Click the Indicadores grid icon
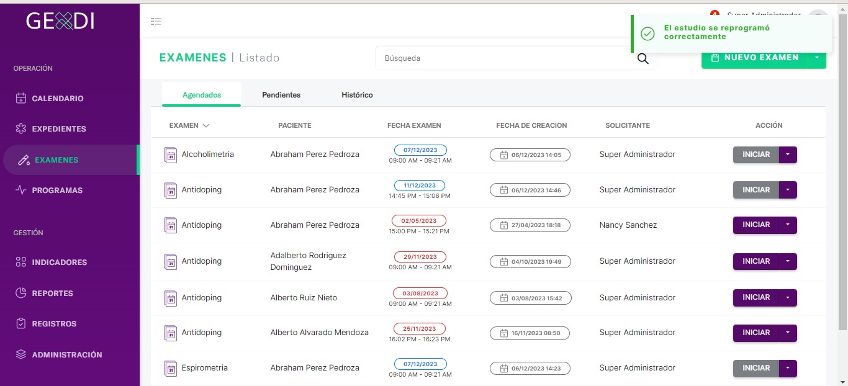This screenshot has height=386, width=848. point(21,262)
